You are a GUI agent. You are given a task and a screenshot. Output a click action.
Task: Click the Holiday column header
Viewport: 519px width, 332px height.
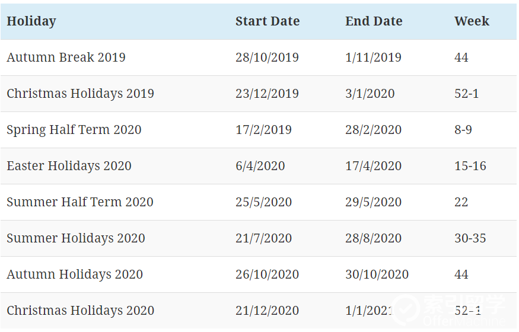(31, 21)
